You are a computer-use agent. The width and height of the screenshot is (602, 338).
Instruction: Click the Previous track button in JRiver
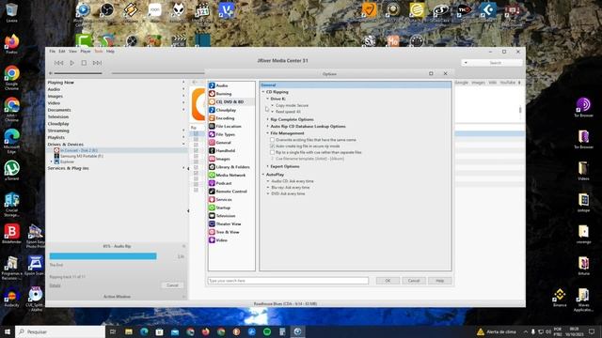click(58, 63)
